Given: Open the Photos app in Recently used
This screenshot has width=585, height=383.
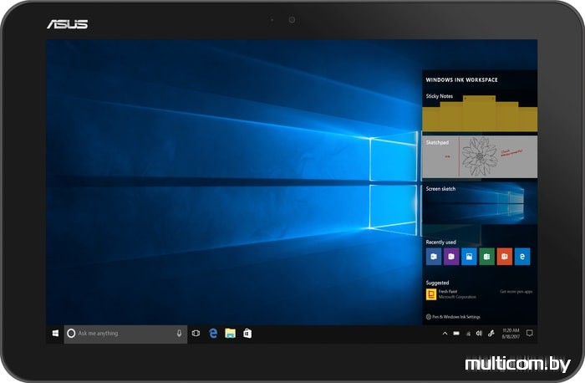Looking at the screenshot, I should 469,257.
